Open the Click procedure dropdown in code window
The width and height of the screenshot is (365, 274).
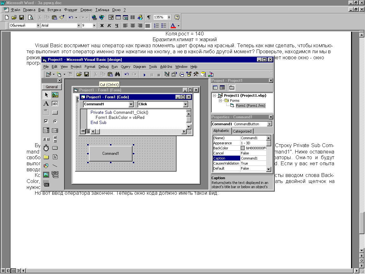click(x=186, y=104)
